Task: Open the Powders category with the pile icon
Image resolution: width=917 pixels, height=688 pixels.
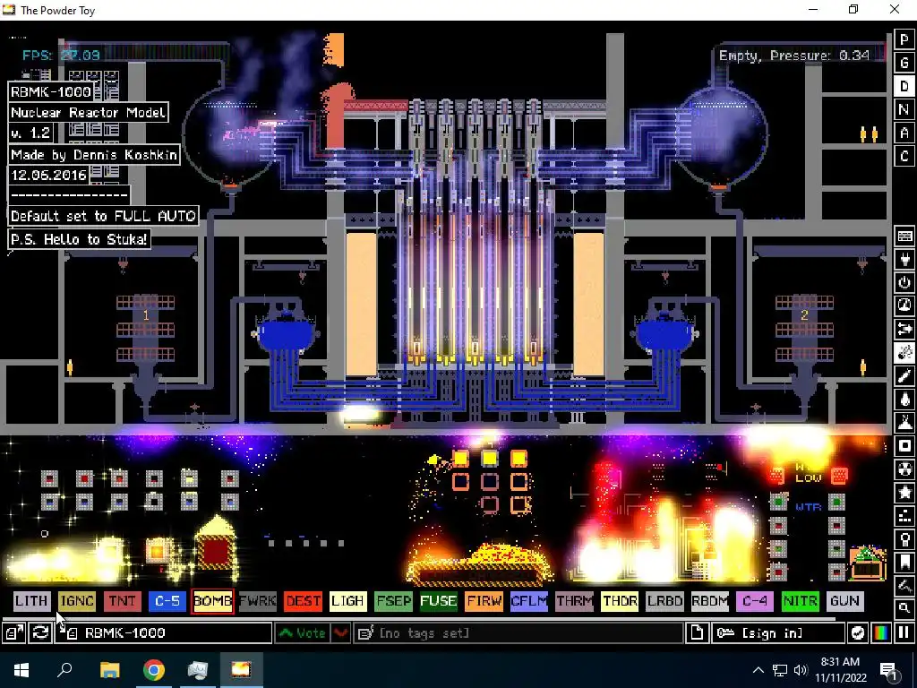Action: point(904,423)
